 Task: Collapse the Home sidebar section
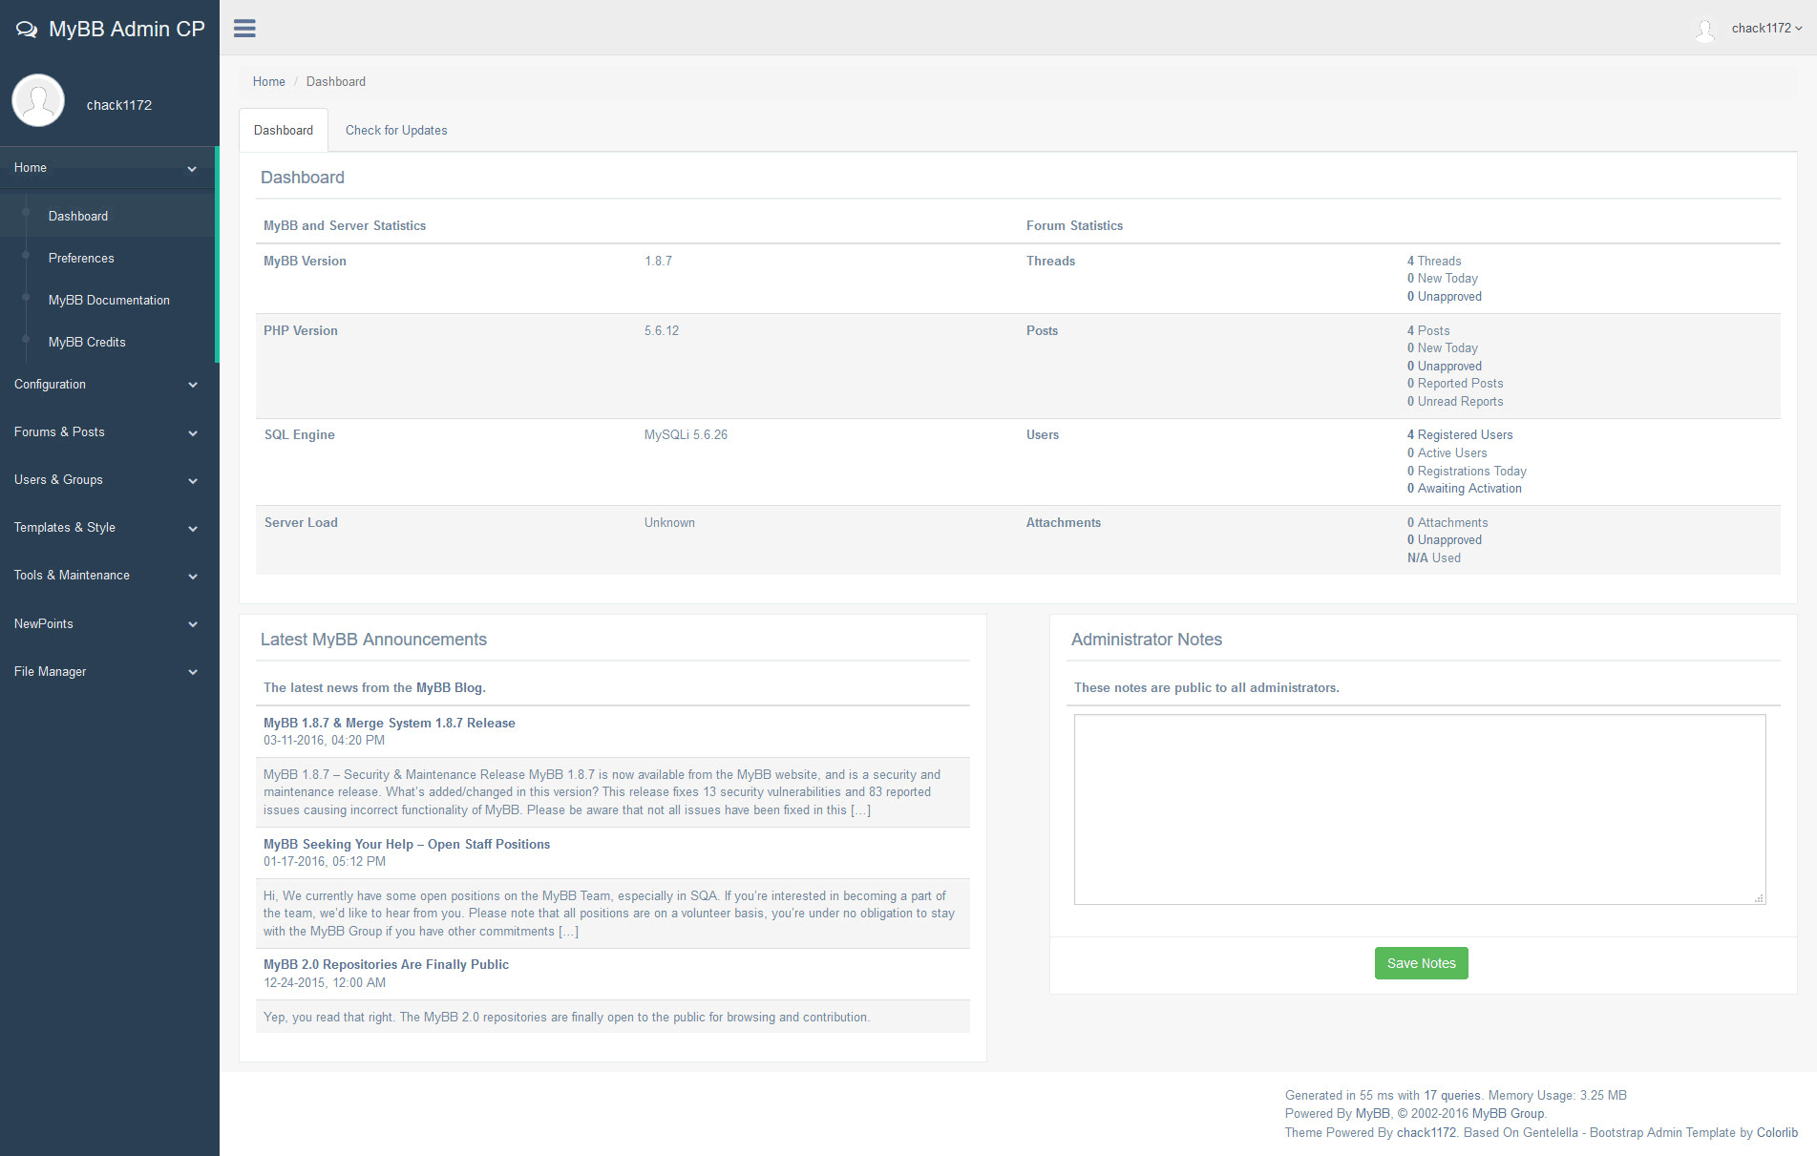pos(108,168)
